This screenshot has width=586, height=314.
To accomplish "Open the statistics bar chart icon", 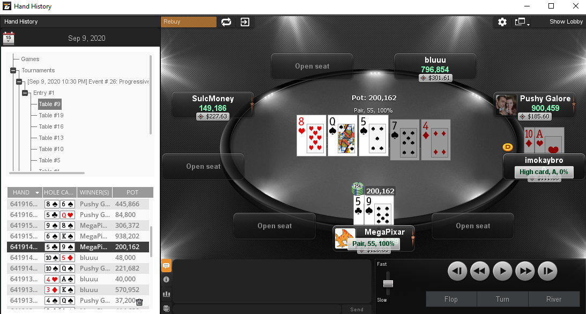I will pos(166,294).
